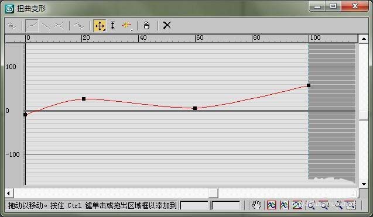Click the vertical axis label -100
Image resolution: width=373 pixels, height=217 pixels.
[x=13, y=154]
